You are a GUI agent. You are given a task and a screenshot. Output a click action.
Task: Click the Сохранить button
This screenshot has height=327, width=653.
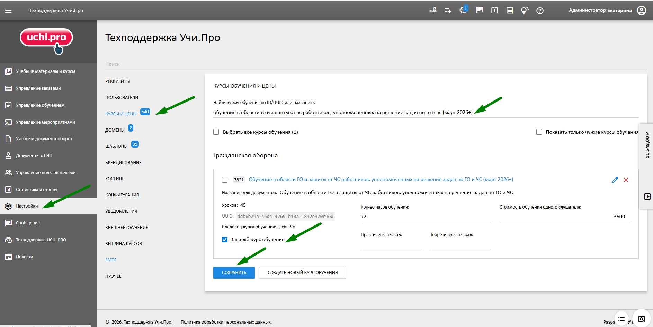pyautogui.click(x=234, y=273)
